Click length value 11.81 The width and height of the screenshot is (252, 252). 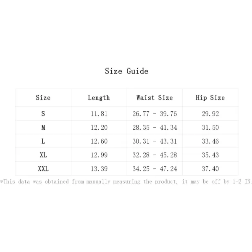coord(99,114)
